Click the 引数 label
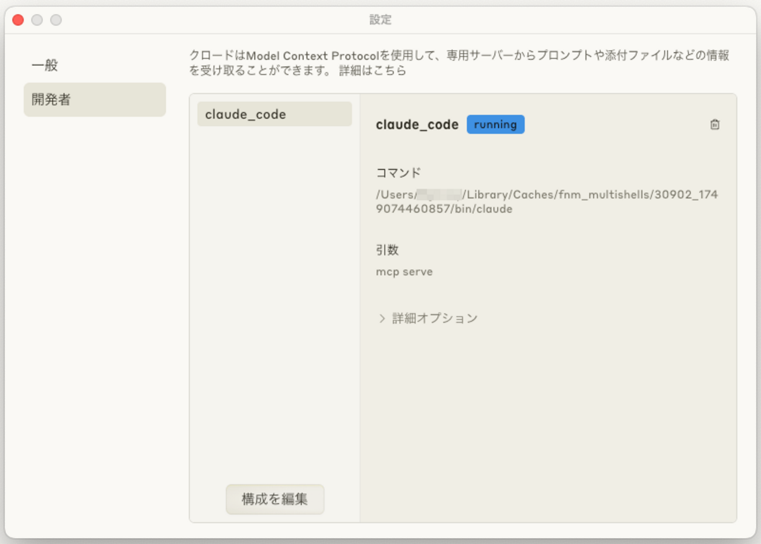Screen dimensions: 761x544 [387, 249]
